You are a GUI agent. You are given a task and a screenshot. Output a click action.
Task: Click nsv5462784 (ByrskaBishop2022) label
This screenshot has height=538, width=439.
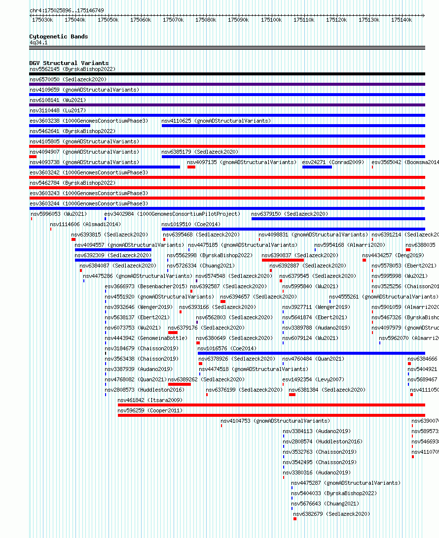click(x=73, y=183)
